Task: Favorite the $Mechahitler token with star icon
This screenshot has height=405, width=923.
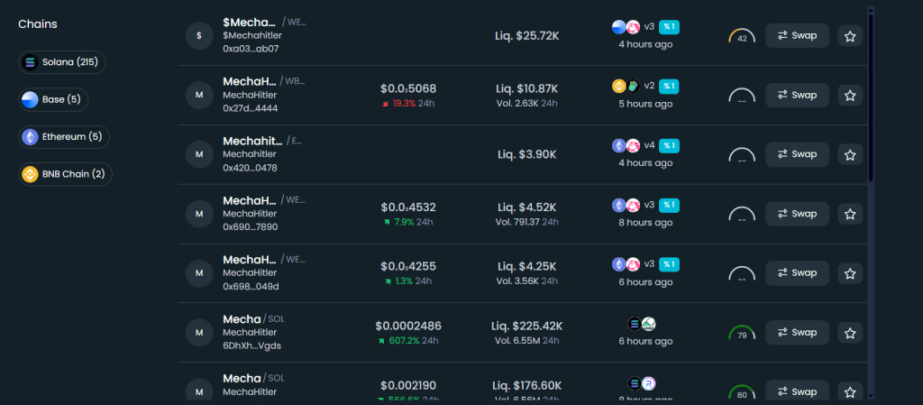Action: (849, 36)
